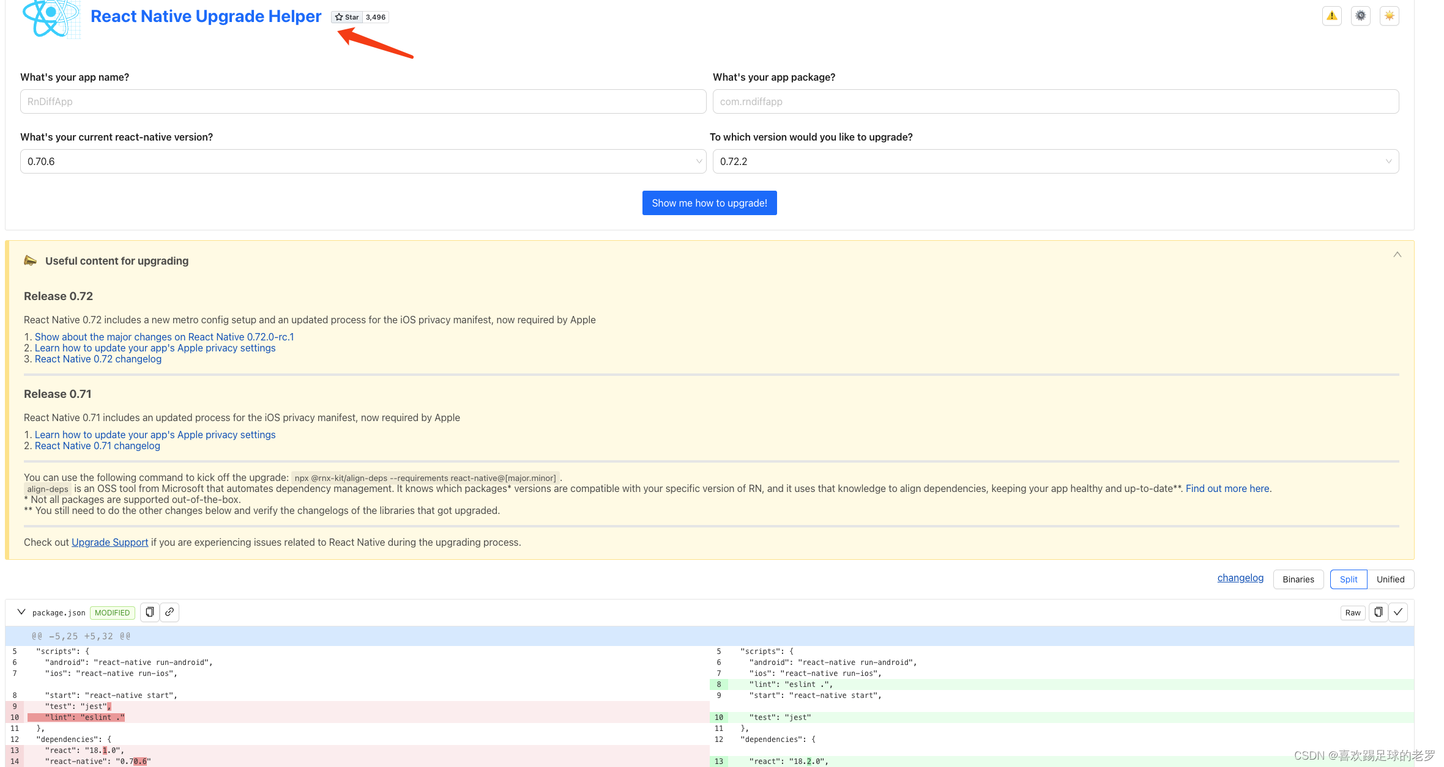This screenshot has height=767, width=1444.
Task: Click the settings gear icon top right
Action: (x=1361, y=17)
